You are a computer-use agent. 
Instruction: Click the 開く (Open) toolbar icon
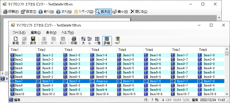pos(24,41)
